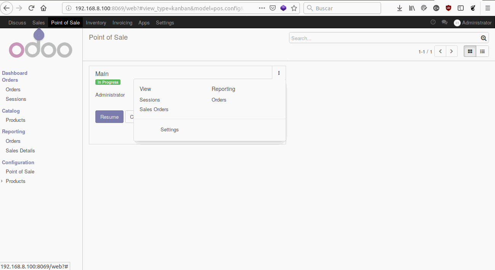Image resolution: width=495 pixels, height=270 pixels.
Task: Click inside the Search field
Action: 381,38
